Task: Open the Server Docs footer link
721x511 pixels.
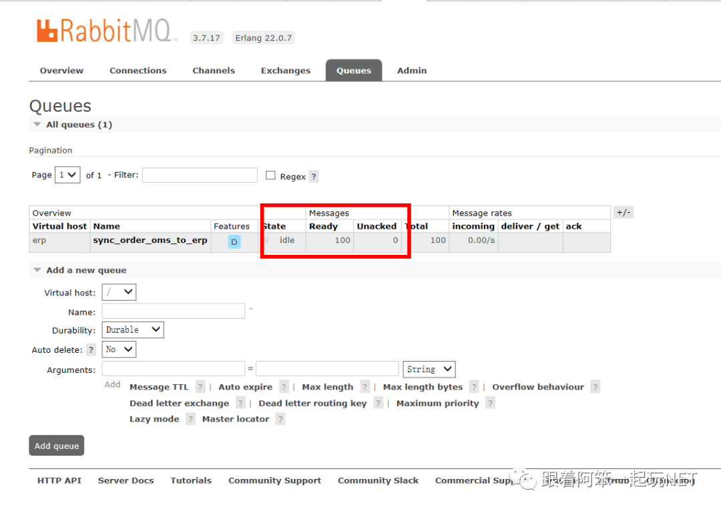Action: (x=126, y=480)
